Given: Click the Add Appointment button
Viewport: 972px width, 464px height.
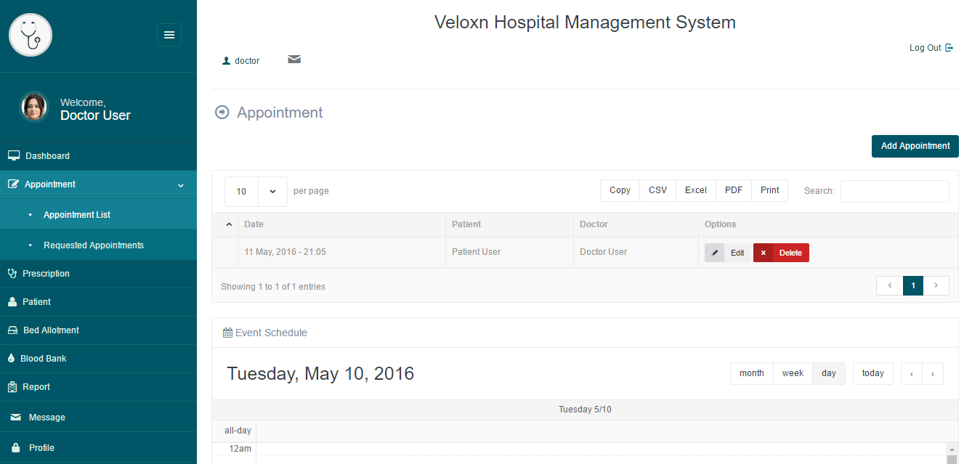Looking at the screenshot, I should (915, 146).
